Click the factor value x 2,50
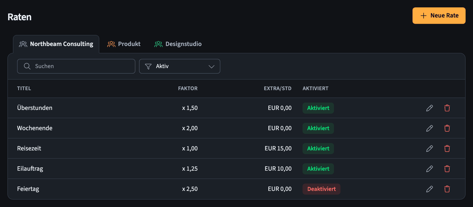Image resolution: width=473 pixels, height=207 pixels. pyautogui.click(x=190, y=189)
